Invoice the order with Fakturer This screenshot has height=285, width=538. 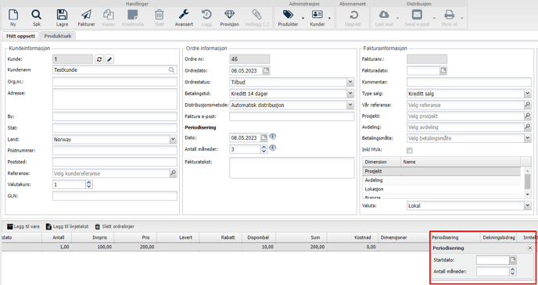click(87, 17)
